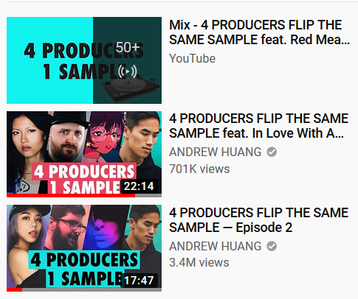Image resolution: width=358 pixels, height=299 pixels.
Task: Visit ANDREW HUANG channel from 701K views video
Action: point(216,152)
